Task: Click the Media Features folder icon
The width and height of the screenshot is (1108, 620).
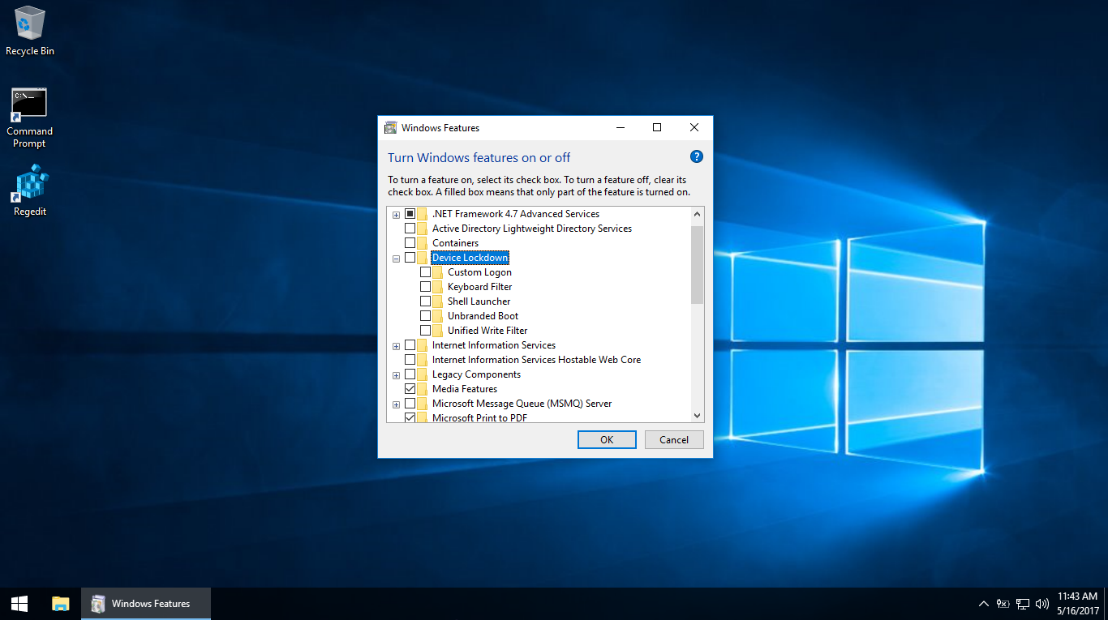Action: (x=420, y=388)
